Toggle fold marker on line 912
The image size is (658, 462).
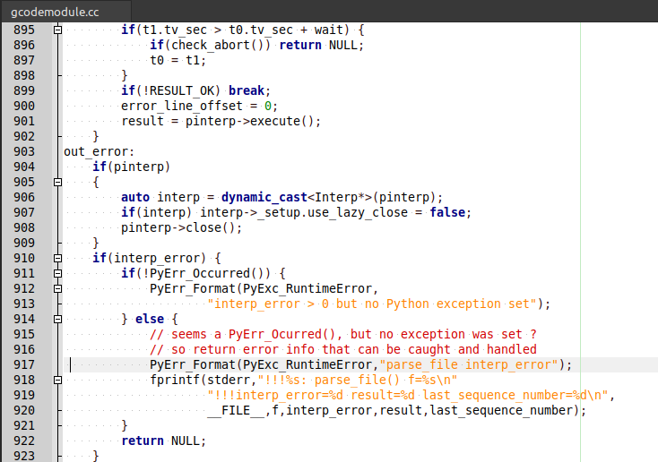pyautogui.click(x=58, y=288)
